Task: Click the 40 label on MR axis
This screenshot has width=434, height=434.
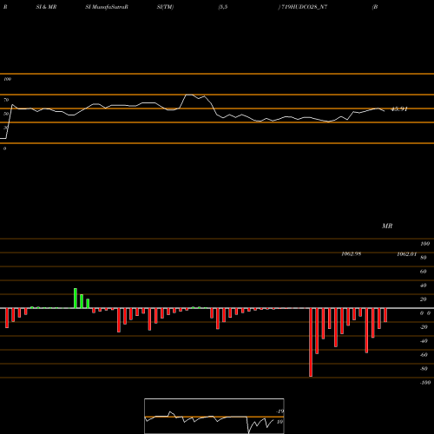Action: coord(423,286)
